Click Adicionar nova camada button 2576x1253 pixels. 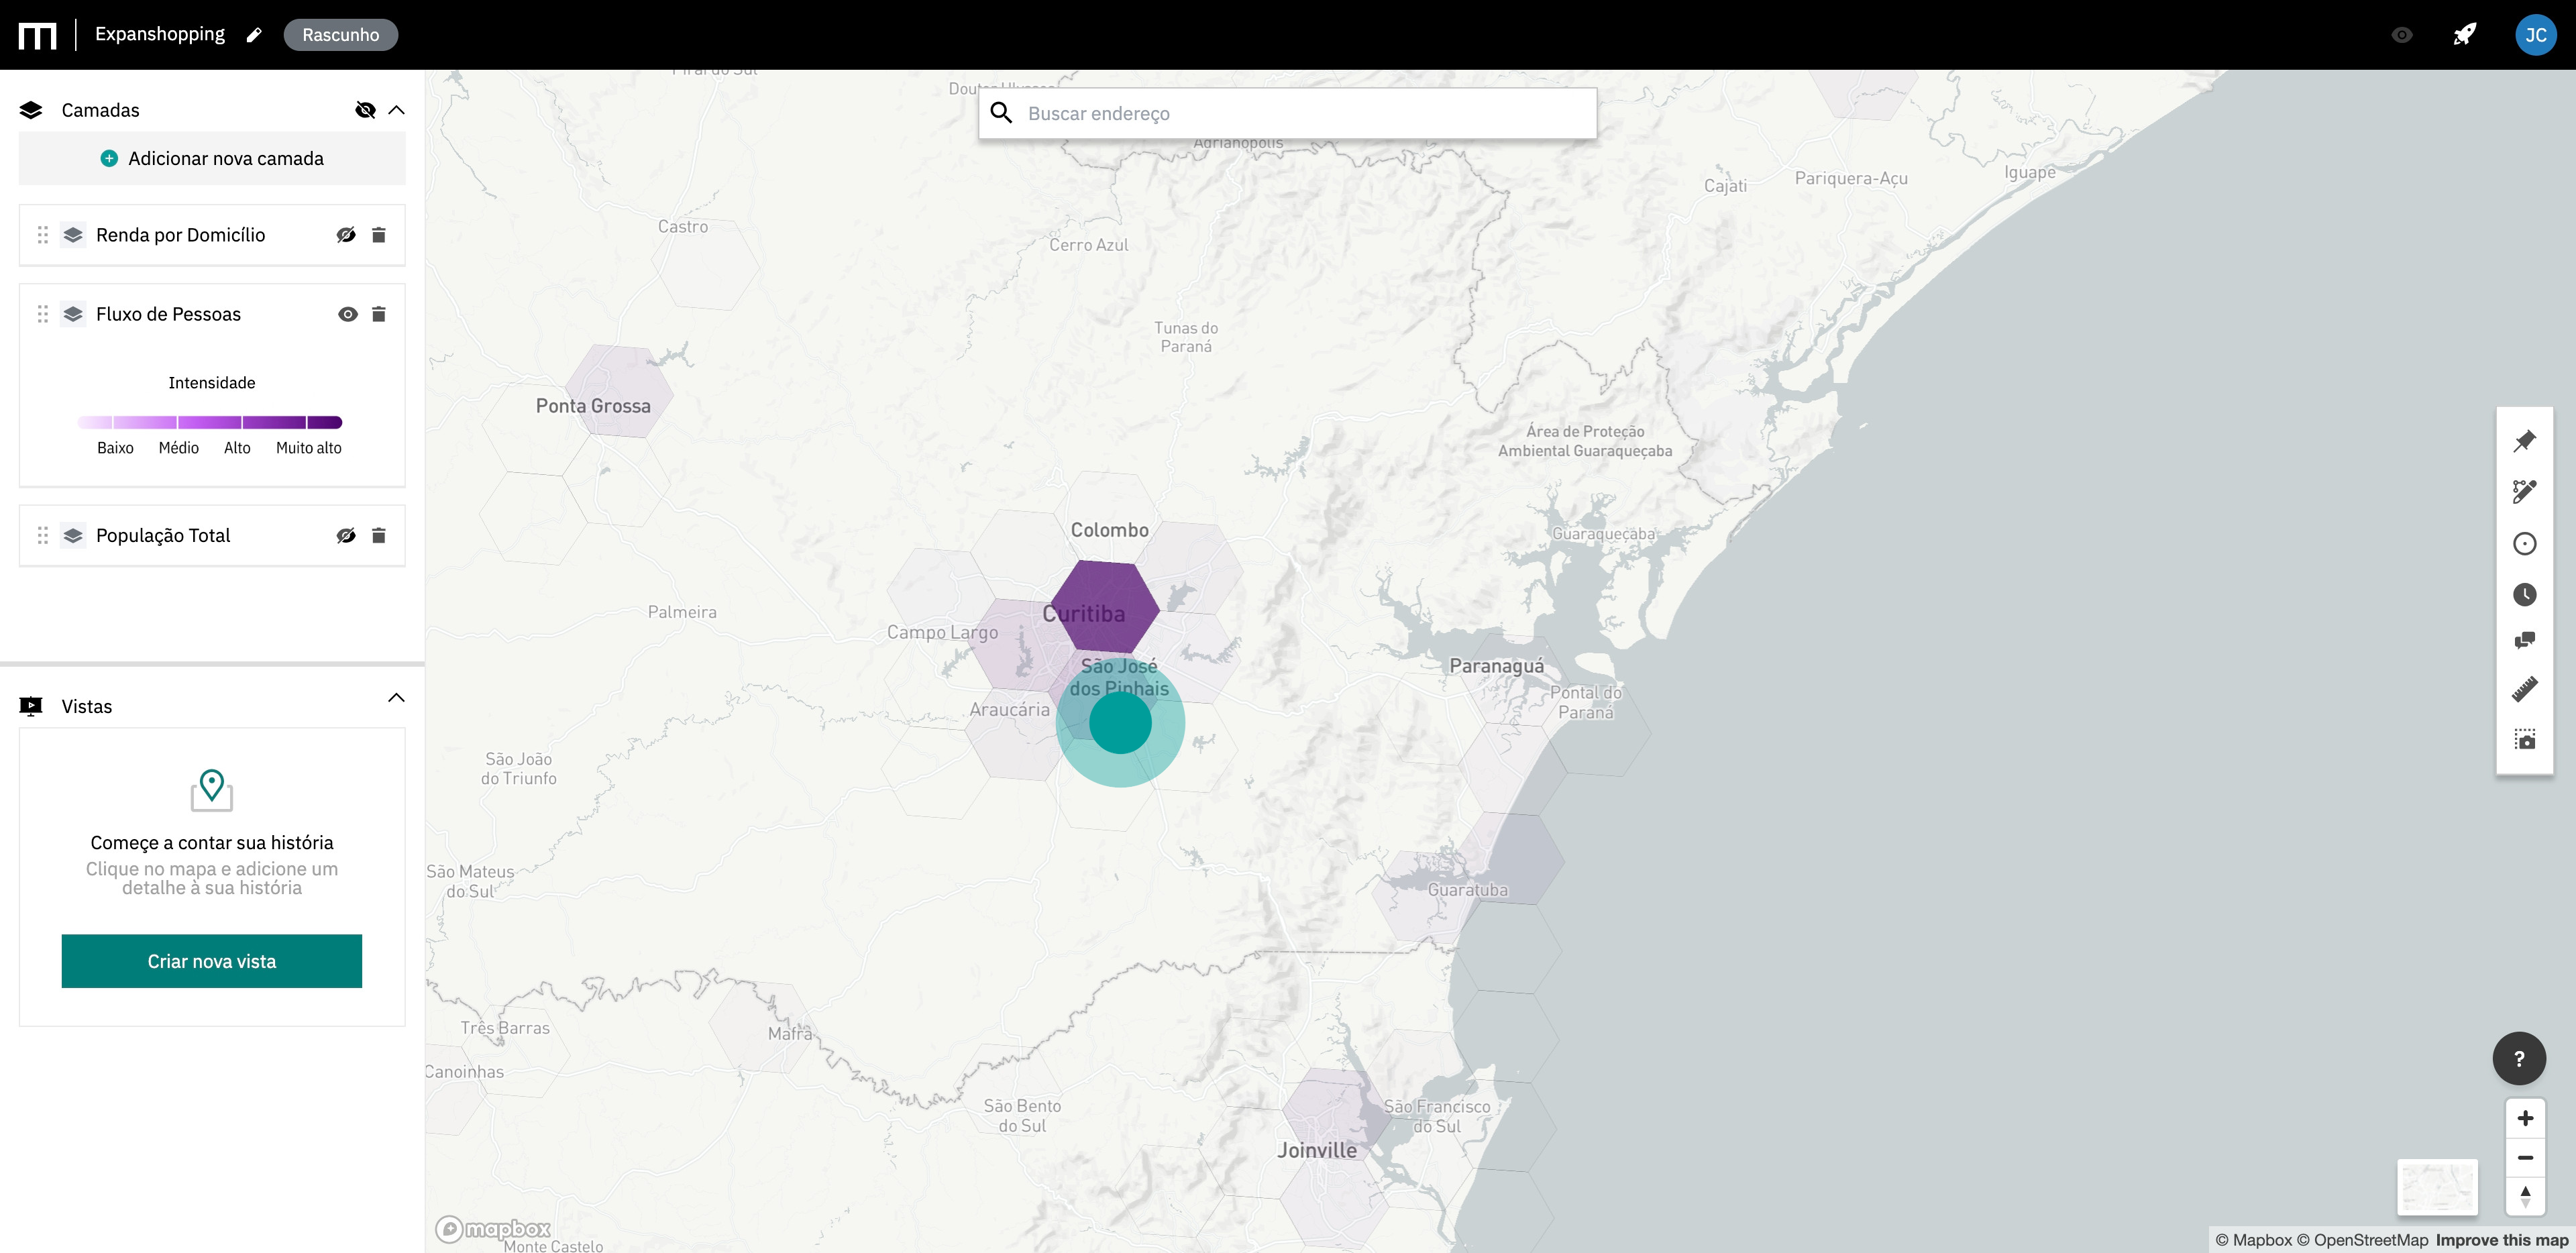[x=212, y=159]
